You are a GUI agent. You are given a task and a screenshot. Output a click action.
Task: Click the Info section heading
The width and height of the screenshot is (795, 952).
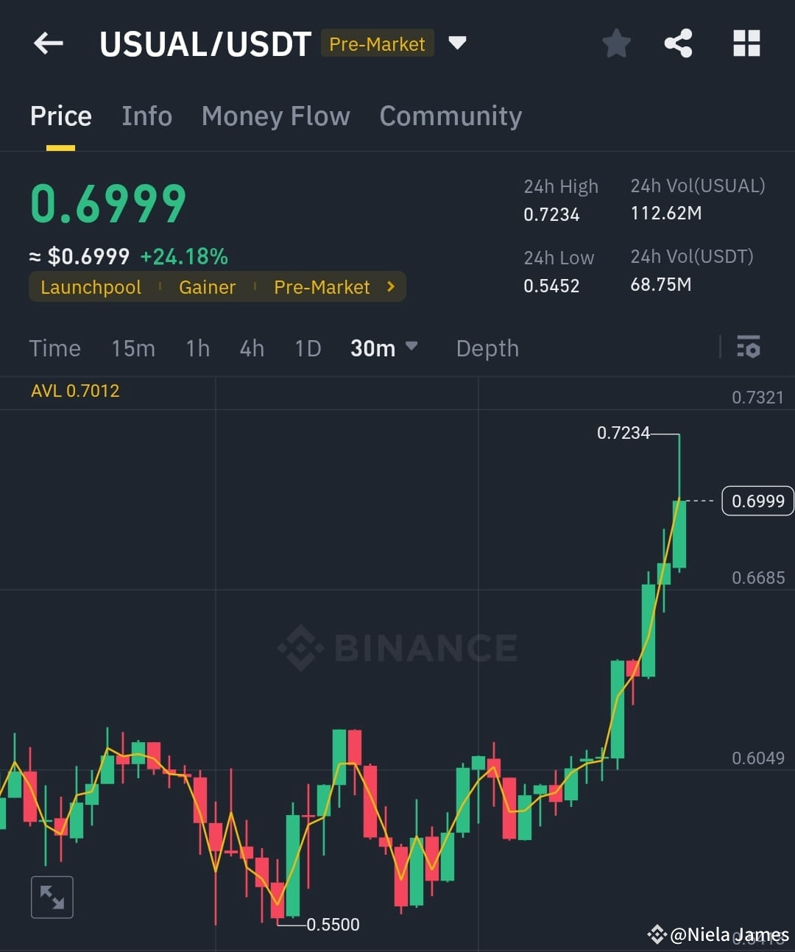pyautogui.click(x=146, y=116)
